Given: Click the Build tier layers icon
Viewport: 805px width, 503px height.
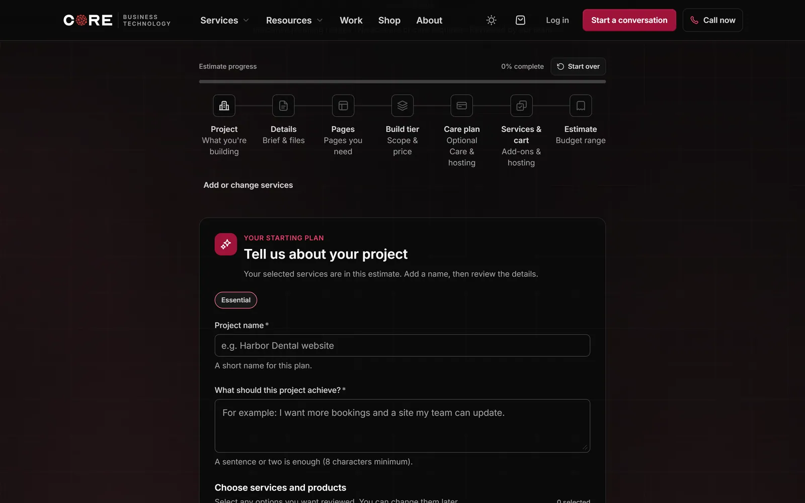Looking at the screenshot, I should (403, 106).
